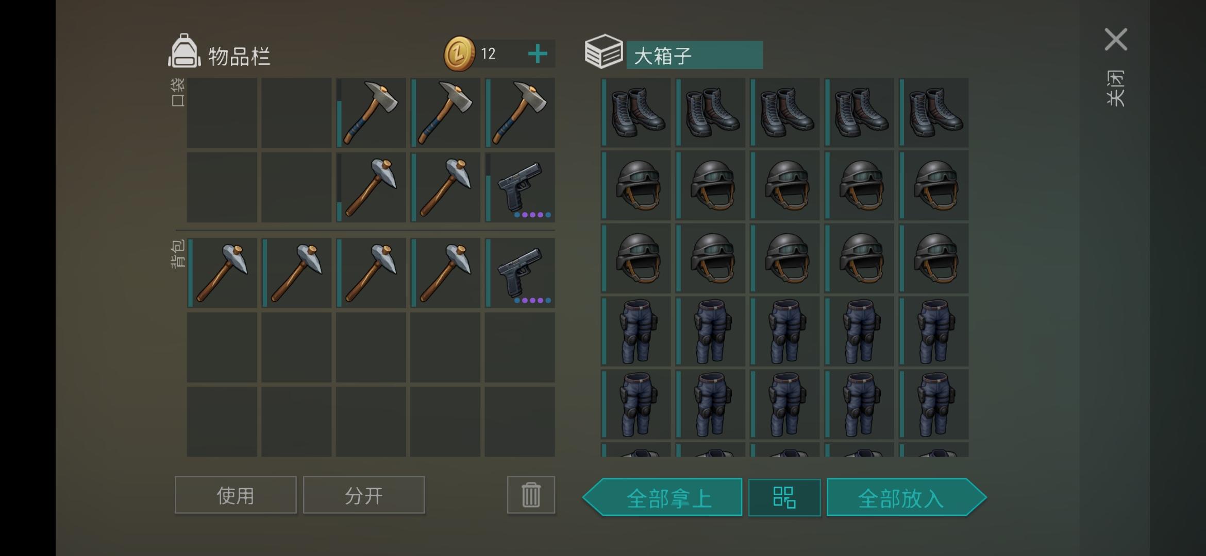
Task: Tap the plus icon beside coin count
Action: (x=538, y=54)
